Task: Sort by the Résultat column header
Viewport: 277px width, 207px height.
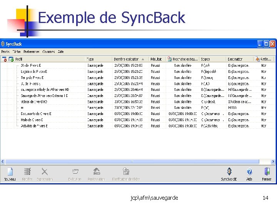Action: click(156, 59)
